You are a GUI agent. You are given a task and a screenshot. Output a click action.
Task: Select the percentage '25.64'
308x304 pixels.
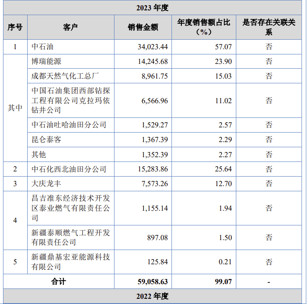[223, 169]
